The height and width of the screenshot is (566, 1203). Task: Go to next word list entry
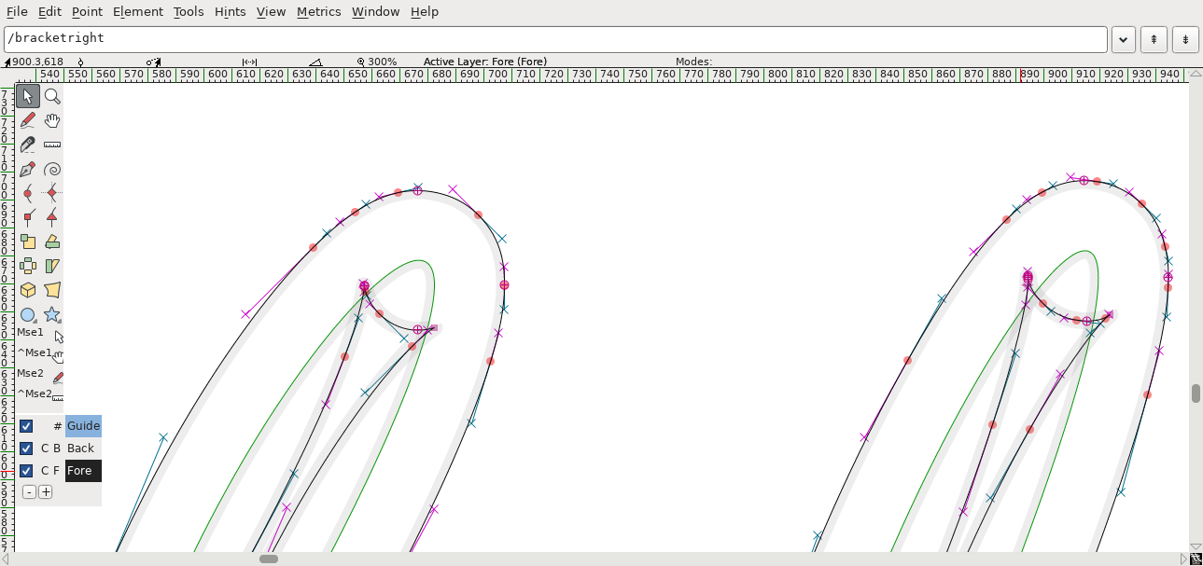point(1185,39)
